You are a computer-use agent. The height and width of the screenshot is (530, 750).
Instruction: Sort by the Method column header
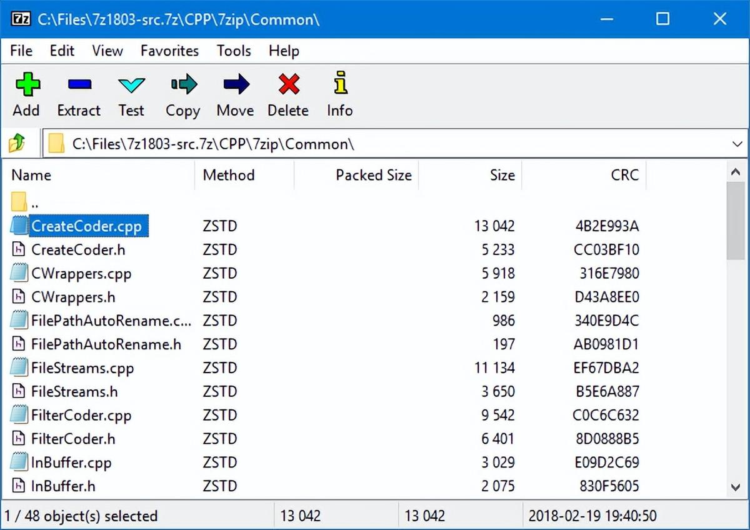[x=244, y=175]
